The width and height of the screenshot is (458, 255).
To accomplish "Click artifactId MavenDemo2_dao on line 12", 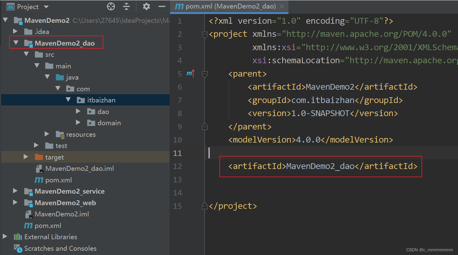I will [x=320, y=166].
